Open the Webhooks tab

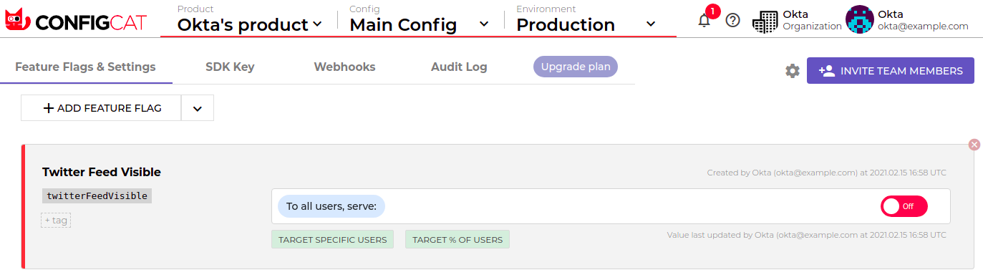tap(344, 67)
